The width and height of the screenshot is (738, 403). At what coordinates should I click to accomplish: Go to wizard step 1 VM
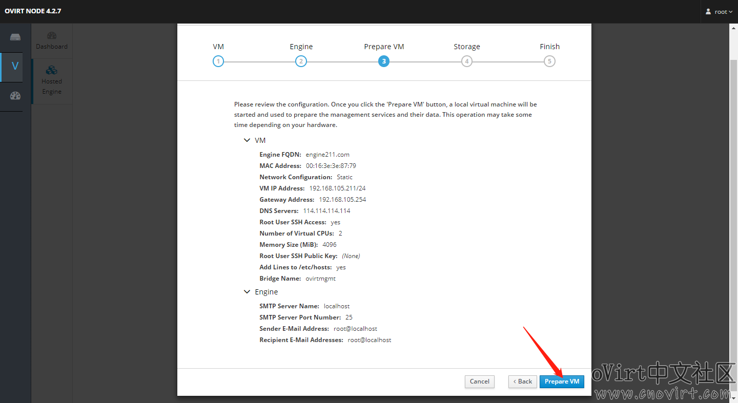tap(218, 61)
